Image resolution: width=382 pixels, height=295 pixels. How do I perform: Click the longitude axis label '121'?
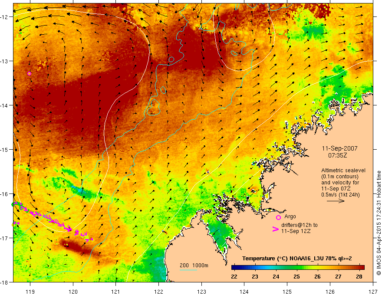(x=116, y=292)
